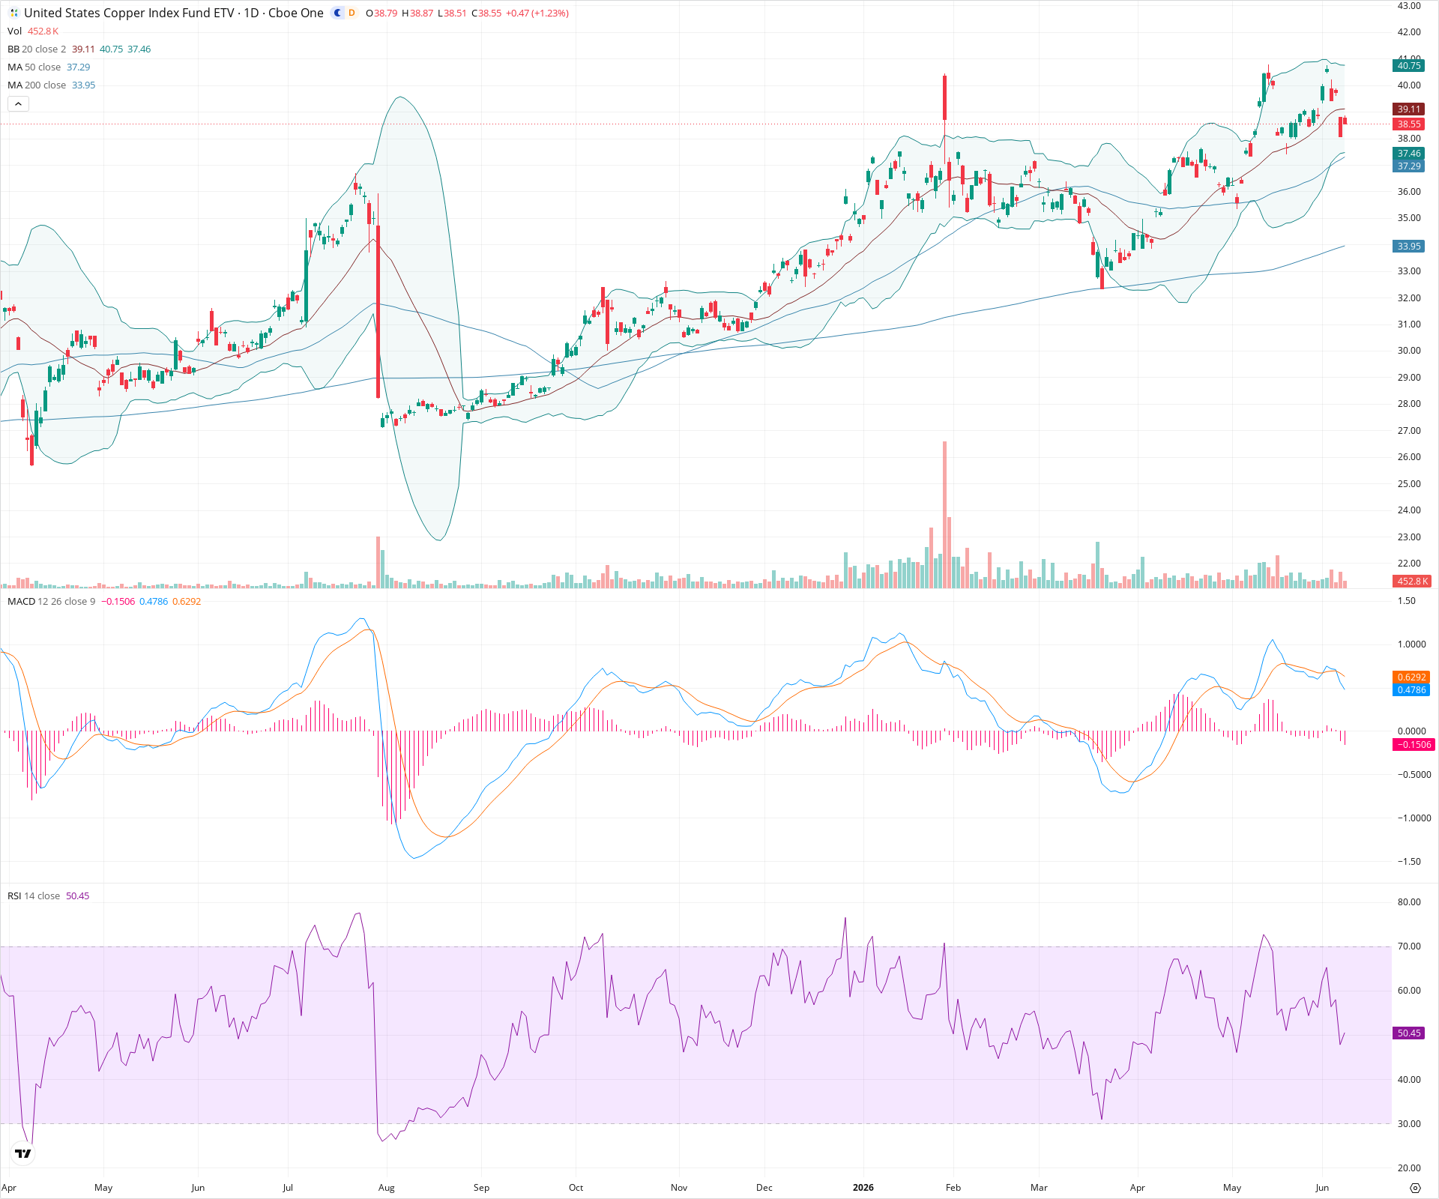This screenshot has width=1439, height=1199.
Task: Click the Aug label on time axis
Action: pyautogui.click(x=387, y=1188)
